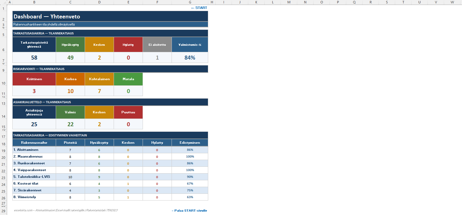
Task: Click the approved count value 49
Action: (71, 57)
